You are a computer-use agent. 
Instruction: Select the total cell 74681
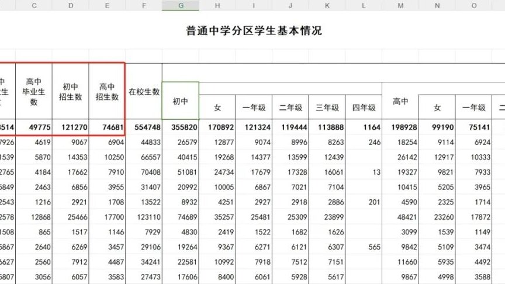coord(107,127)
